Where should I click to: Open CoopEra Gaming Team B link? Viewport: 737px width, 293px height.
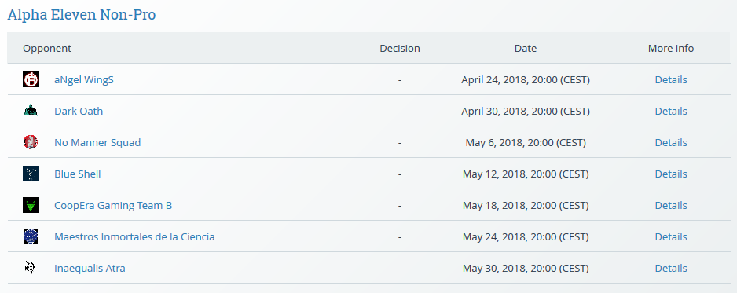click(x=113, y=206)
